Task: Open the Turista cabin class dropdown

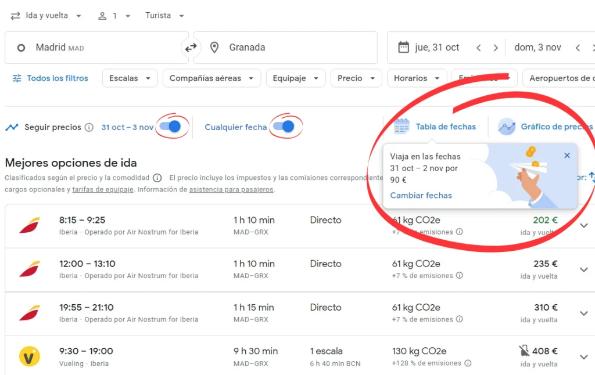Action: (164, 16)
